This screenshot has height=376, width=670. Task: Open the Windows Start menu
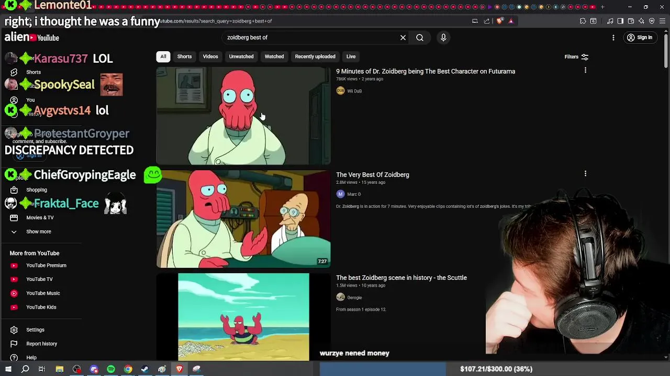click(8, 369)
